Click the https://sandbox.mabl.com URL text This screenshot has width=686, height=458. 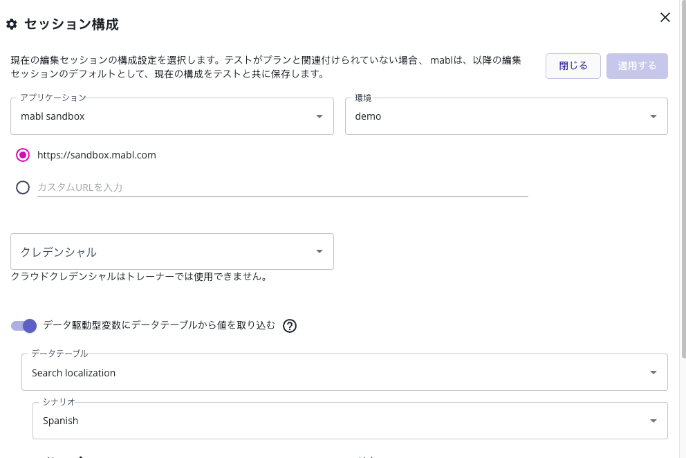coord(97,155)
